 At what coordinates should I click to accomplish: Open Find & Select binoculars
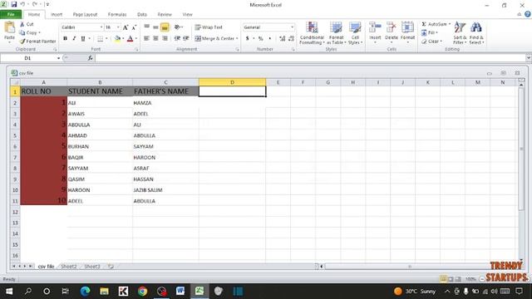(x=476, y=33)
